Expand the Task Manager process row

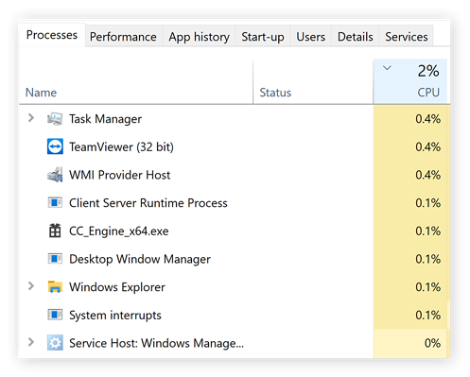31,118
